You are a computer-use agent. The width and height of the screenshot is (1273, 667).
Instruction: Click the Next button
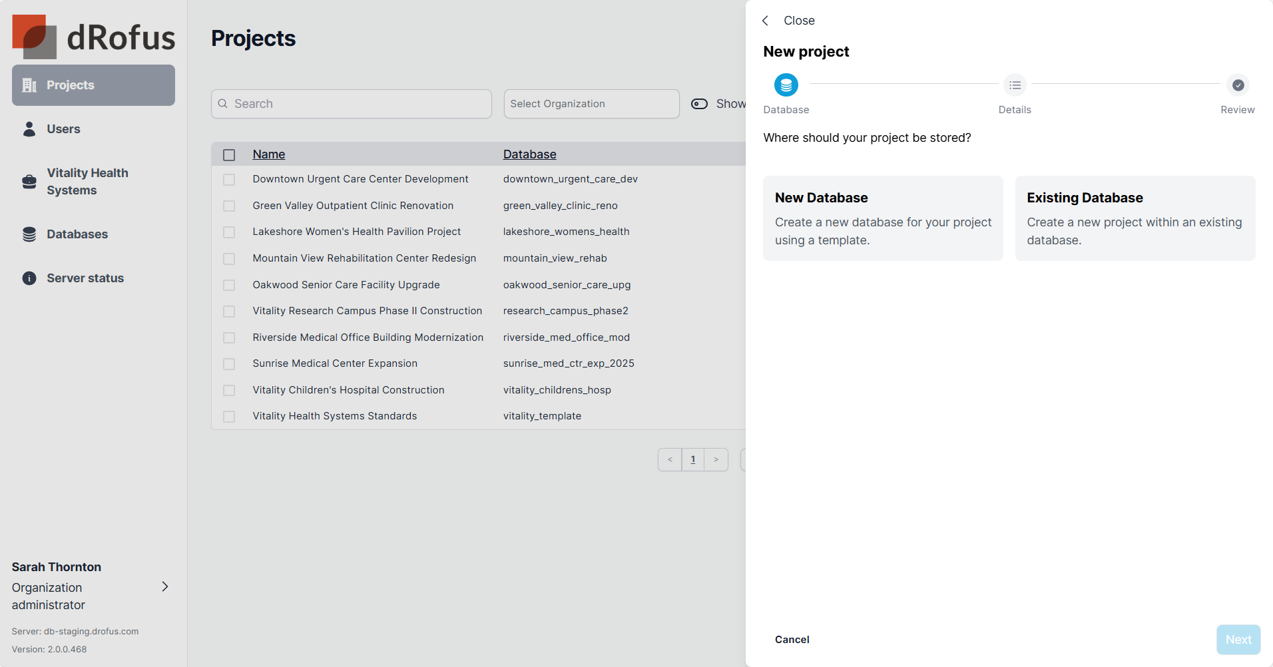click(1238, 640)
